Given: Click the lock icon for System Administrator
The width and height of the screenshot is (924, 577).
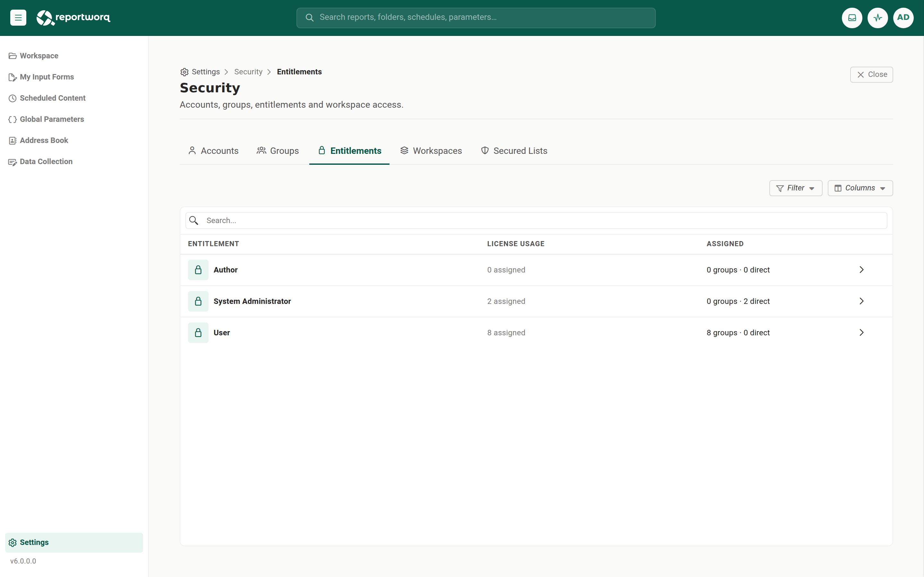Looking at the screenshot, I should (x=198, y=301).
